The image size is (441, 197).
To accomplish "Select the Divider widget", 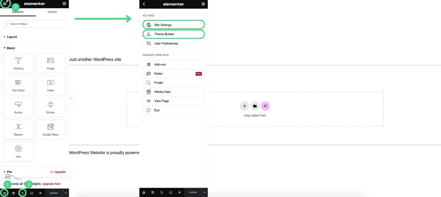I will pos(50,108).
